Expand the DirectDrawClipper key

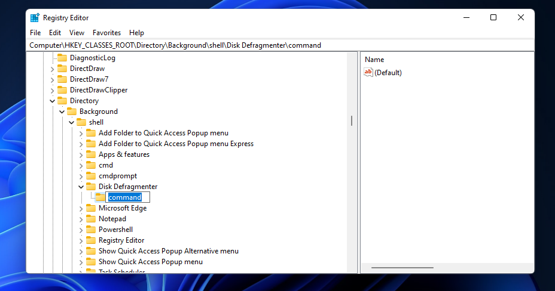coord(53,91)
